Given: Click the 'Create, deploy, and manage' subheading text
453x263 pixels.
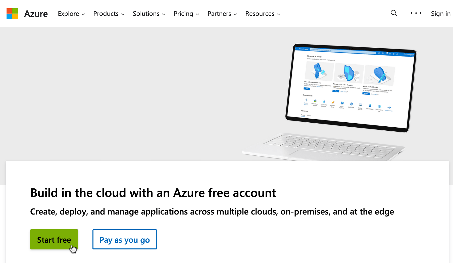Looking at the screenshot, I should click(x=212, y=212).
